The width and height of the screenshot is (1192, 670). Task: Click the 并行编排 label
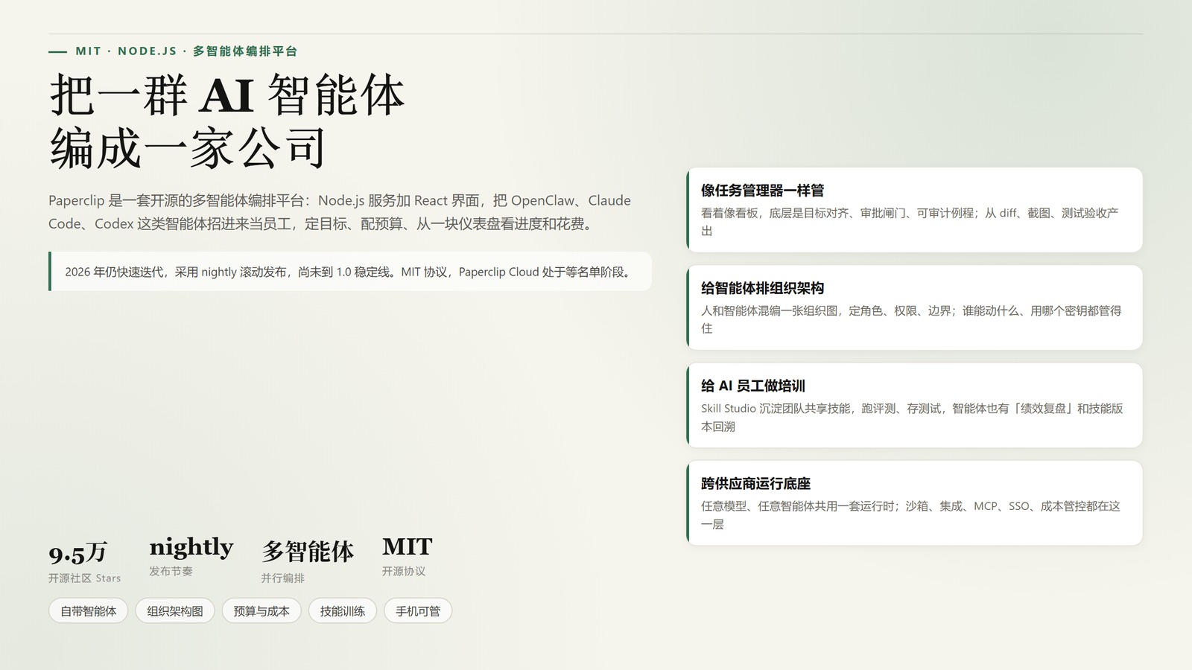282,578
